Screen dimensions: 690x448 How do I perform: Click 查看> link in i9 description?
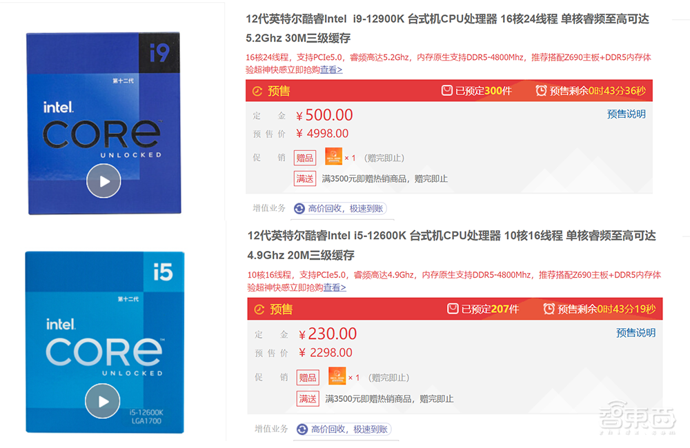coord(331,69)
